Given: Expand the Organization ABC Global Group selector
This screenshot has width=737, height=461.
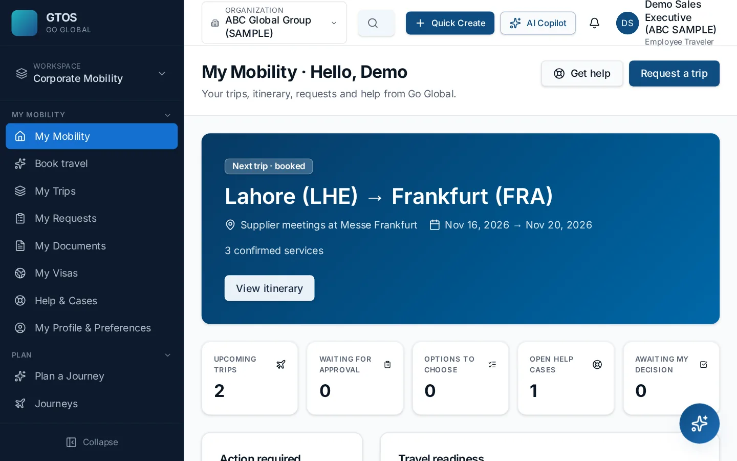Looking at the screenshot, I should pyautogui.click(x=274, y=23).
